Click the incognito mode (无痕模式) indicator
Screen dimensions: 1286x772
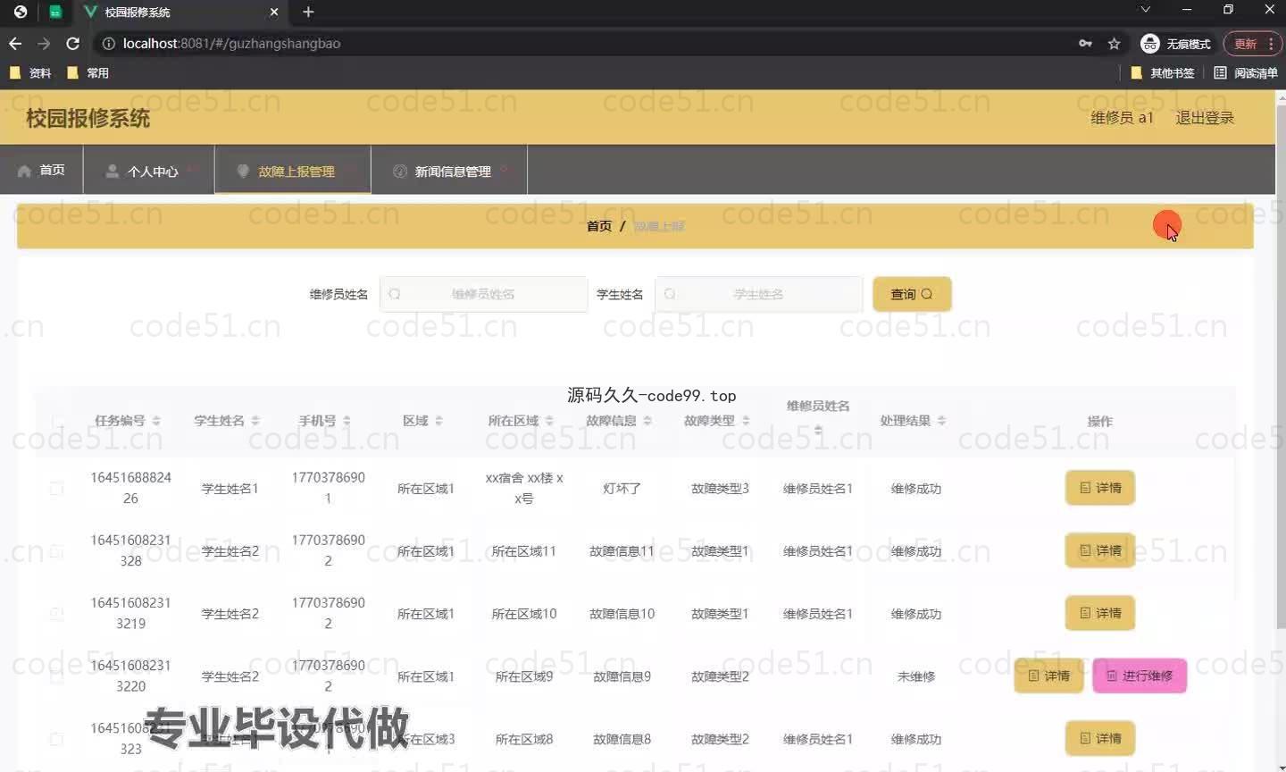(1175, 43)
